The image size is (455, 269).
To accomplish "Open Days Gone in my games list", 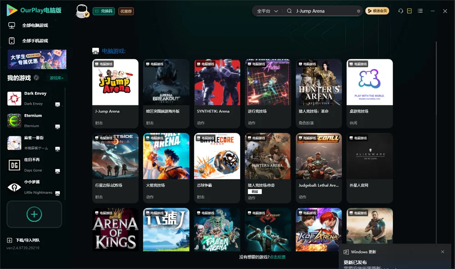I will coord(35,165).
